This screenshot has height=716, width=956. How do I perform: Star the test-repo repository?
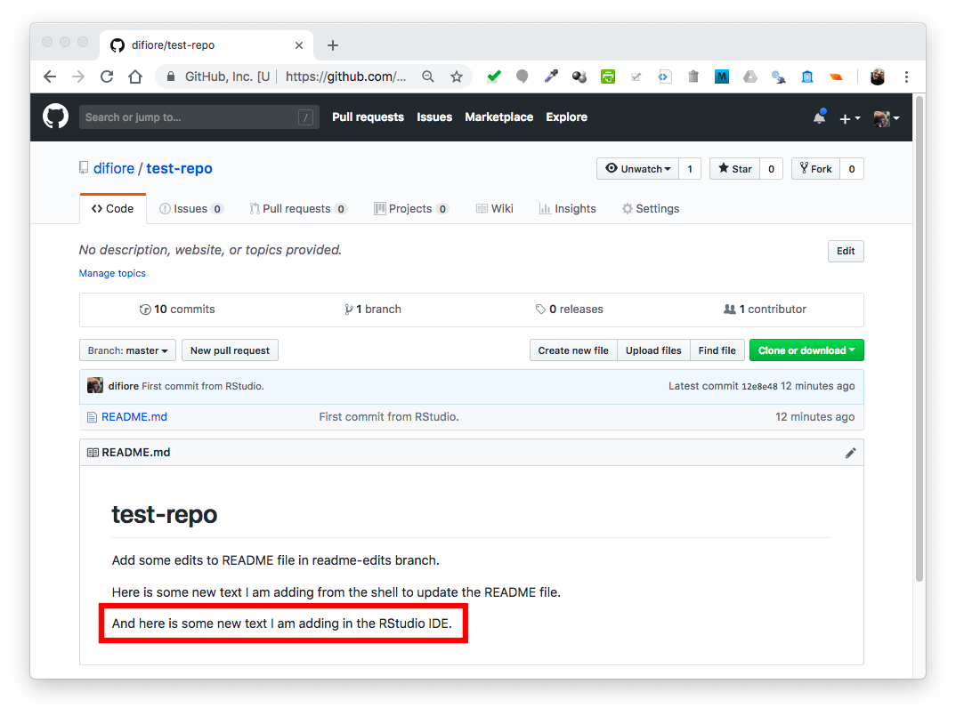735,169
